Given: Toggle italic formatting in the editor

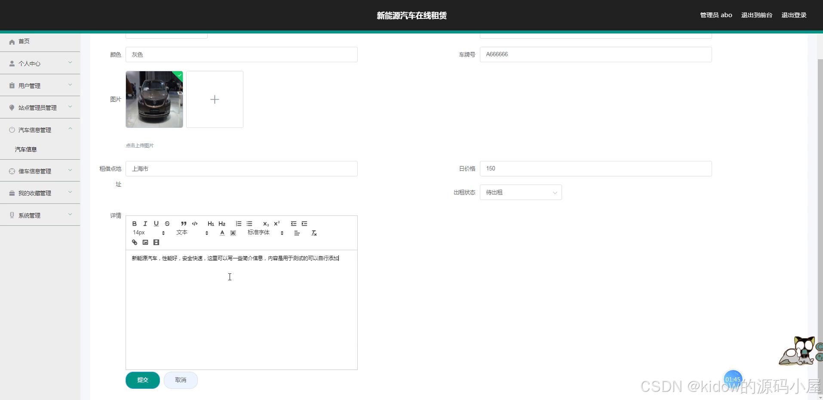Looking at the screenshot, I should 145,224.
